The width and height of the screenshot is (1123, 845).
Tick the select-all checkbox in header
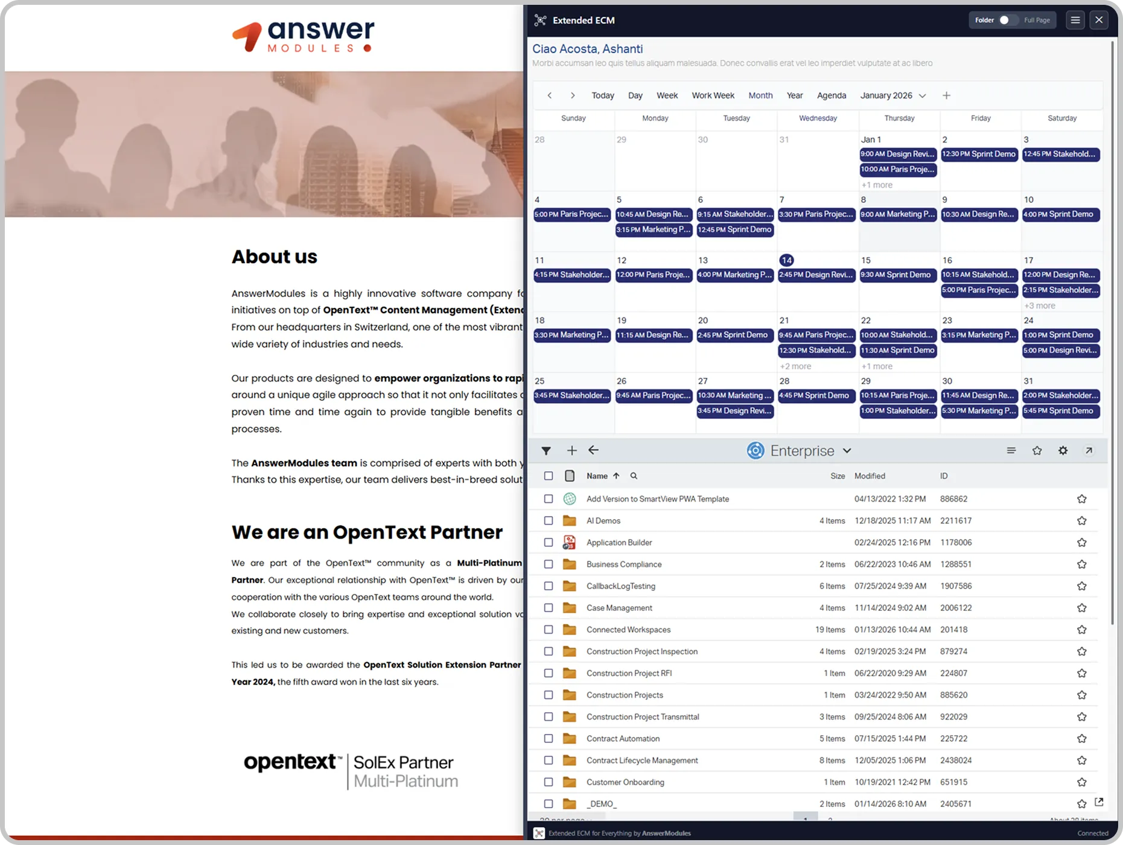[x=548, y=476]
